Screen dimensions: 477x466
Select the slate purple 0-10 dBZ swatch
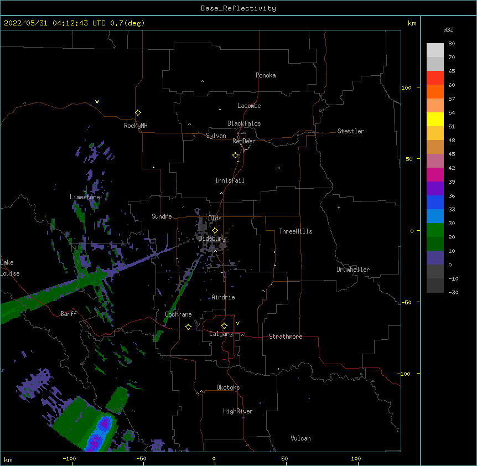click(435, 258)
